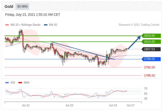Screen dimensions: 163x111
Task: Click the Jul 22 date axis label
Action: pos(69,105)
